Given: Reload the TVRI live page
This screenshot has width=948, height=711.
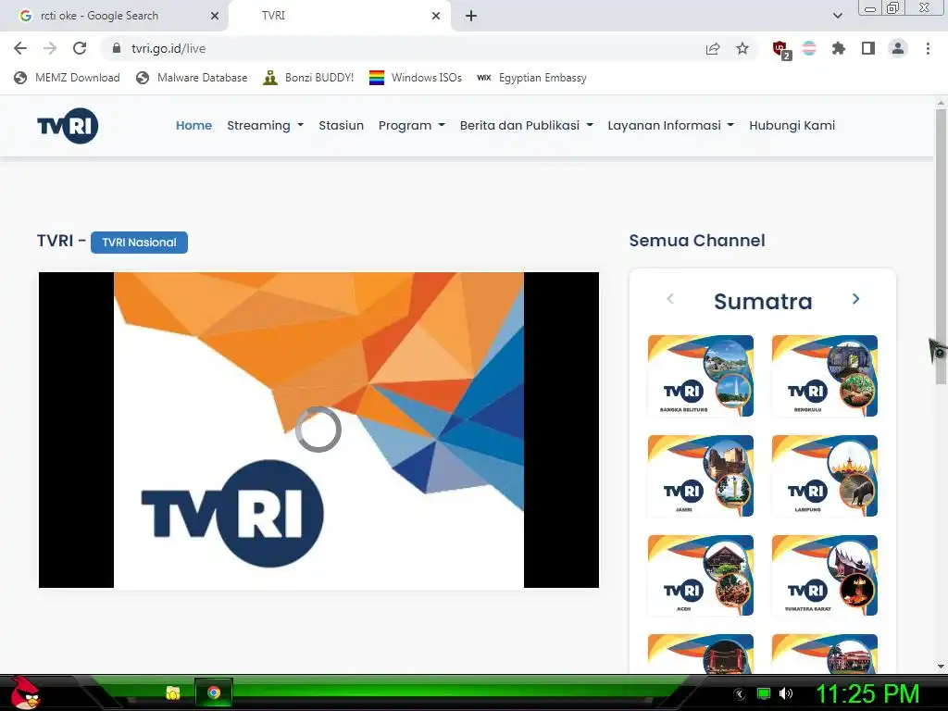Looking at the screenshot, I should click(80, 48).
